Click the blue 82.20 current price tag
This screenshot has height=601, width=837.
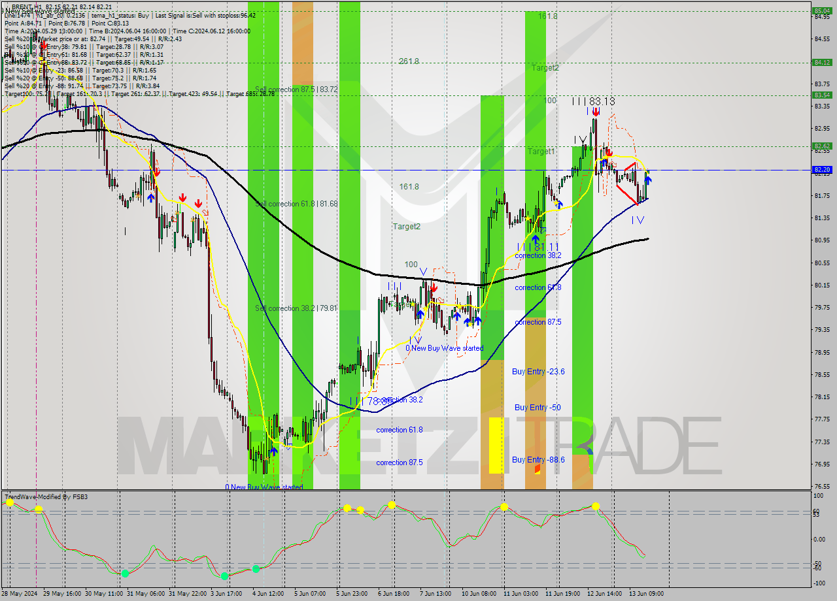point(821,170)
